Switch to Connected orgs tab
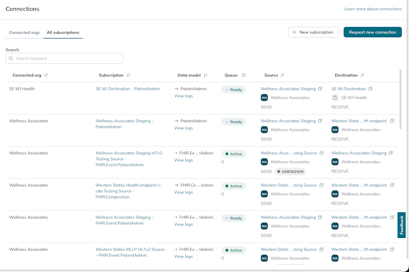Viewport: 409px width, 272px height. (x=24, y=32)
